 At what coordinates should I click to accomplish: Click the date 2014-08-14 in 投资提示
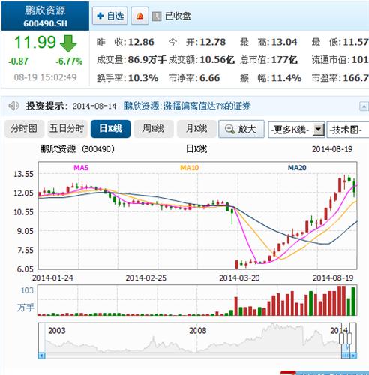click(94, 106)
